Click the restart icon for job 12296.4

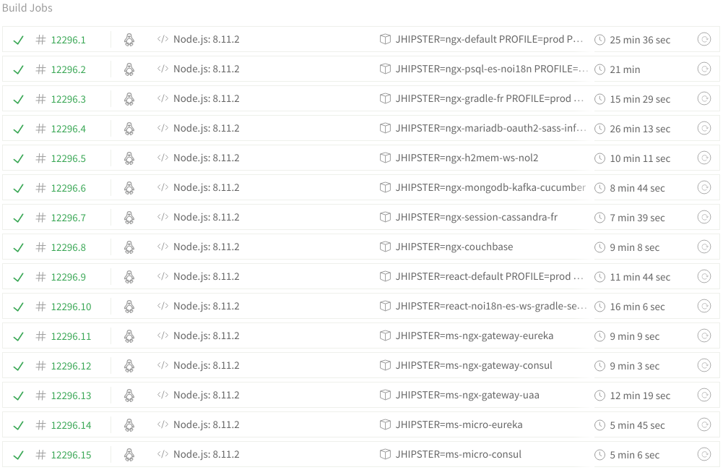(703, 129)
